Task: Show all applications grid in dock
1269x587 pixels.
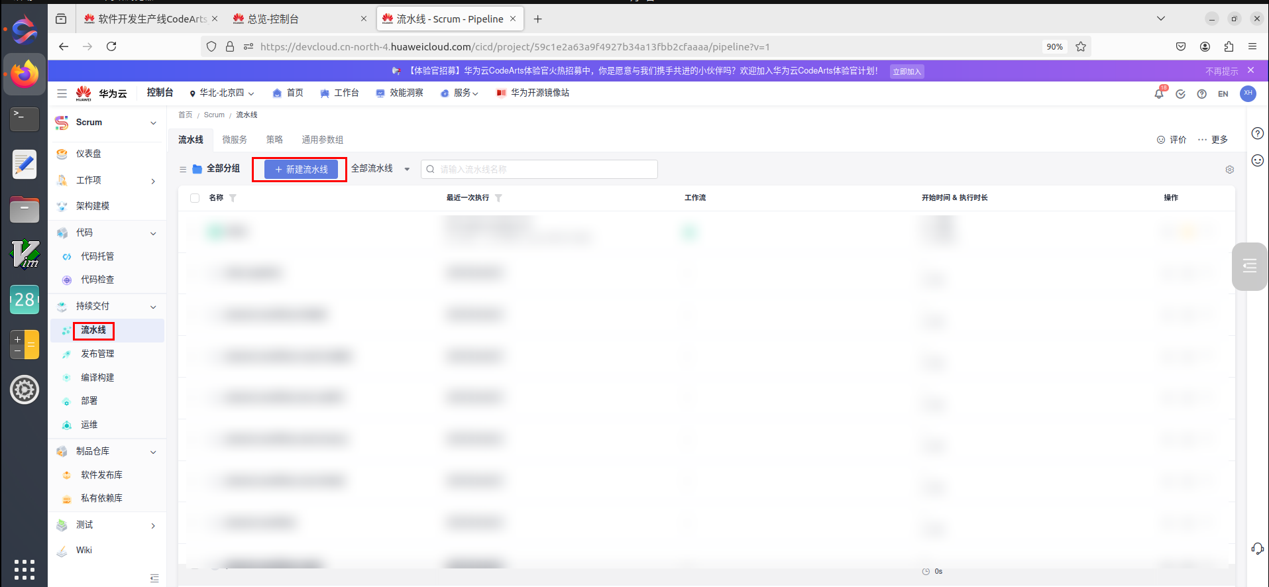Action: tap(25, 569)
